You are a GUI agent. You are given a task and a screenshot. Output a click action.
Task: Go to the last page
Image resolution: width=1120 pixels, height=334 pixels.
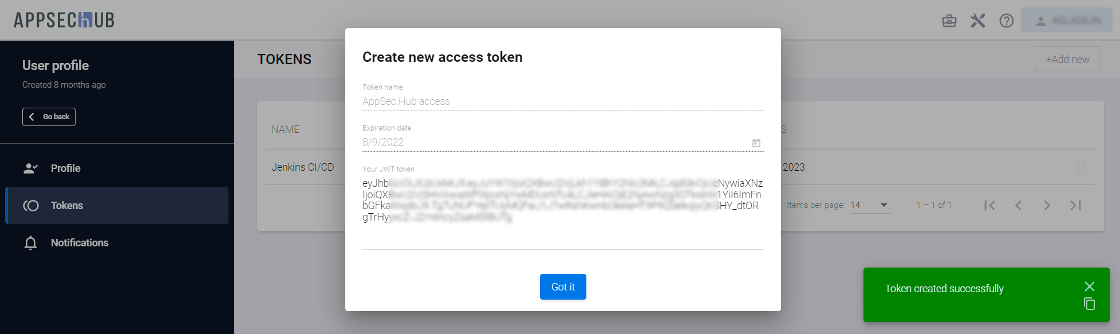[1075, 205]
